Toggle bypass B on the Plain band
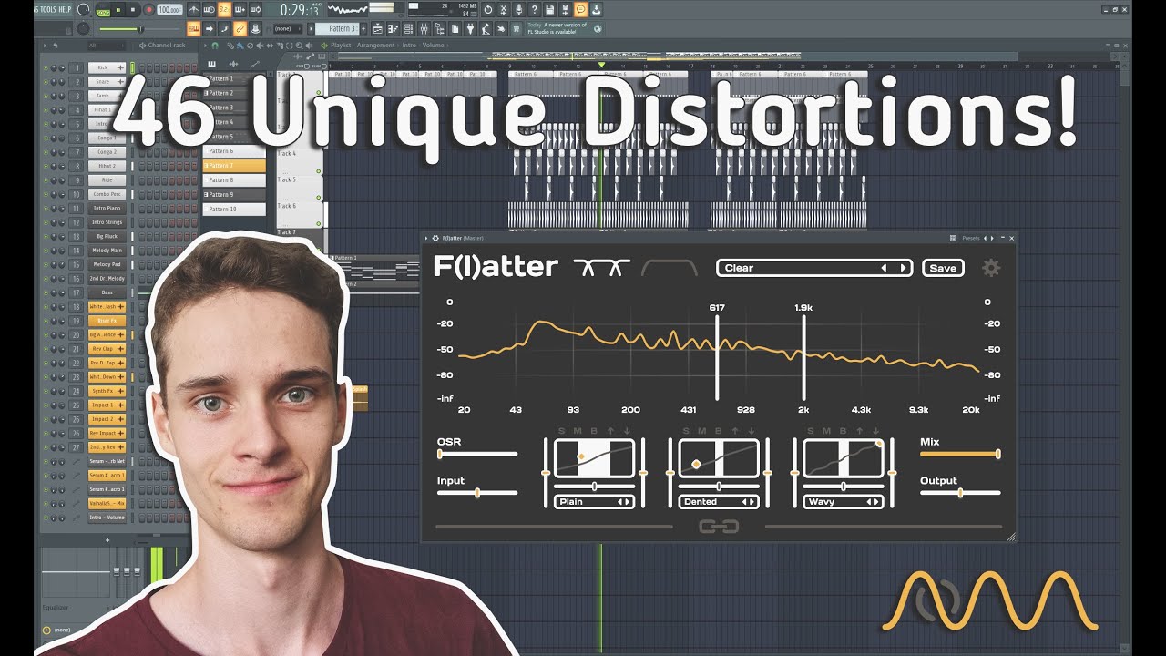This screenshot has width=1166, height=656. point(594,431)
